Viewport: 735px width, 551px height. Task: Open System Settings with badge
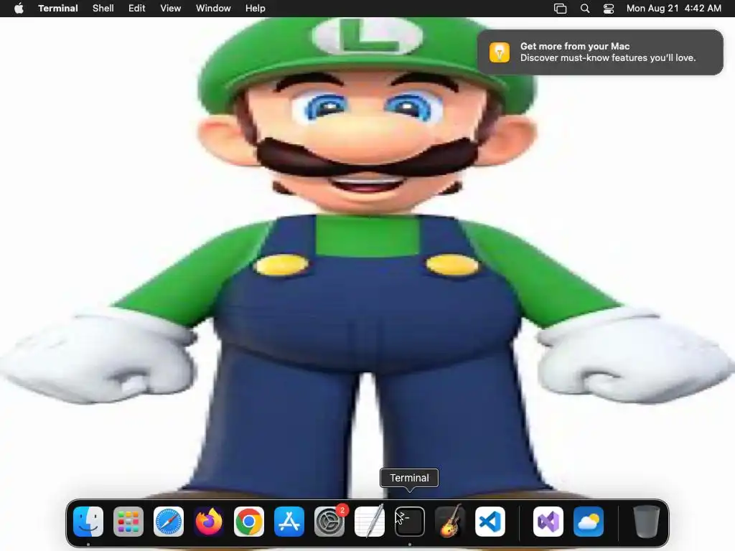coord(329,522)
